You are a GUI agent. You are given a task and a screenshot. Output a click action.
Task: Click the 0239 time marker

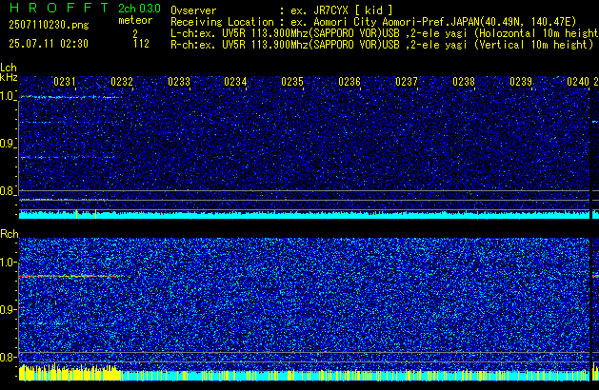click(521, 82)
